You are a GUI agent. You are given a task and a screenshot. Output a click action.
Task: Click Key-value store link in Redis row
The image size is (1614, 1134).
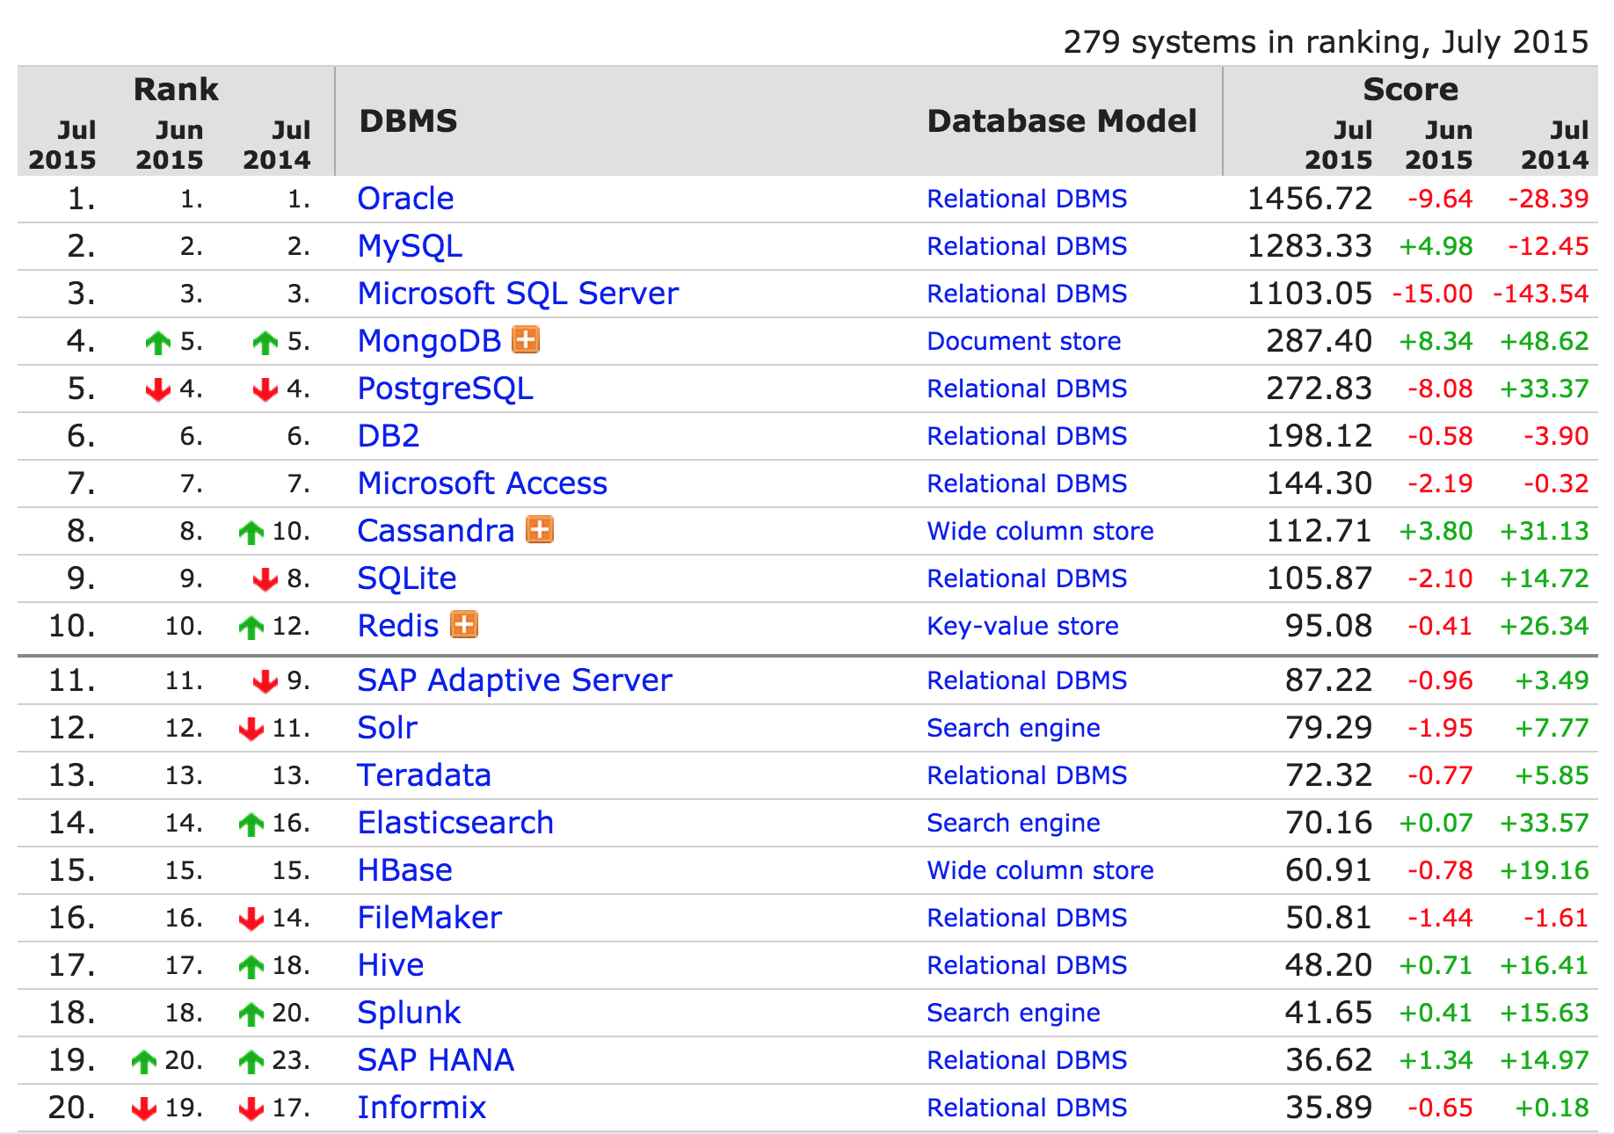pyautogui.click(x=1022, y=626)
